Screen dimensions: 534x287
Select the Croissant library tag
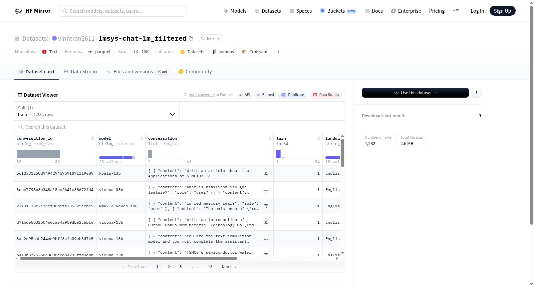tap(255, 52)
